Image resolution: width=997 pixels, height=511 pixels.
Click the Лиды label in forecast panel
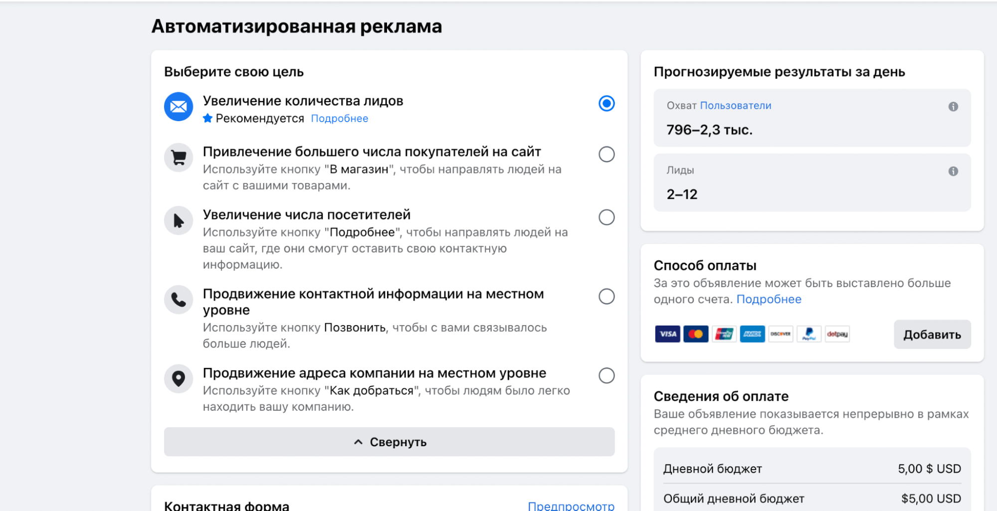[x=680, y=170]
